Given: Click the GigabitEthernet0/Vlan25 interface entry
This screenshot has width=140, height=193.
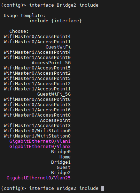Looking at the screenshot, I should 39,178.
